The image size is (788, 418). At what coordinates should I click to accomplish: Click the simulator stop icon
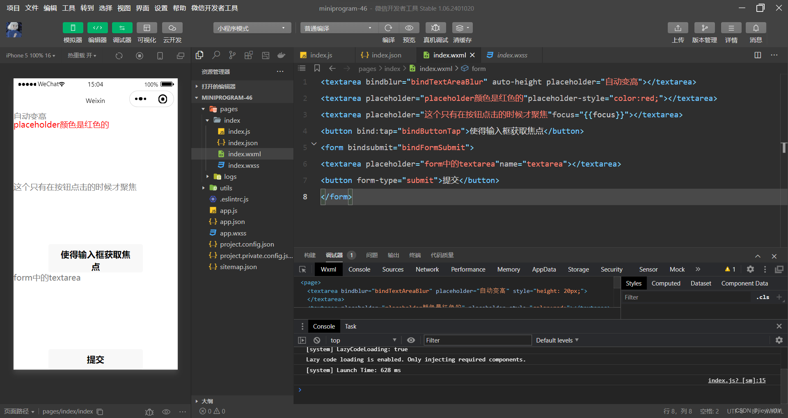[x=140, y=56]
